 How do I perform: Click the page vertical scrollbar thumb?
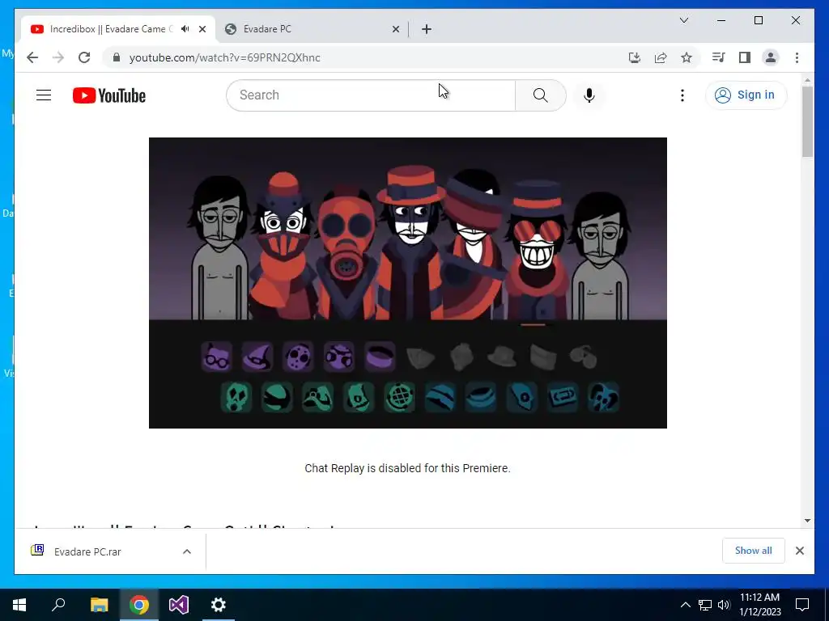click(807, 121)
